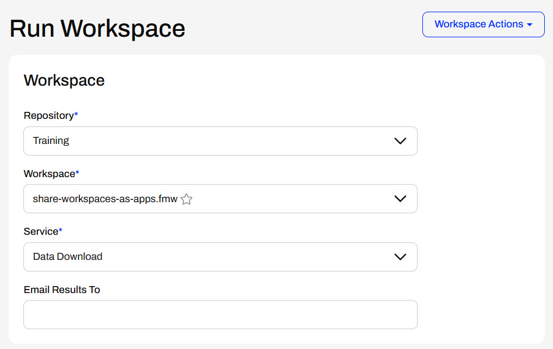This screenshot has height=349, width=553.
Task: Open the Service dropdown showing Data Download
Action: 220,257
